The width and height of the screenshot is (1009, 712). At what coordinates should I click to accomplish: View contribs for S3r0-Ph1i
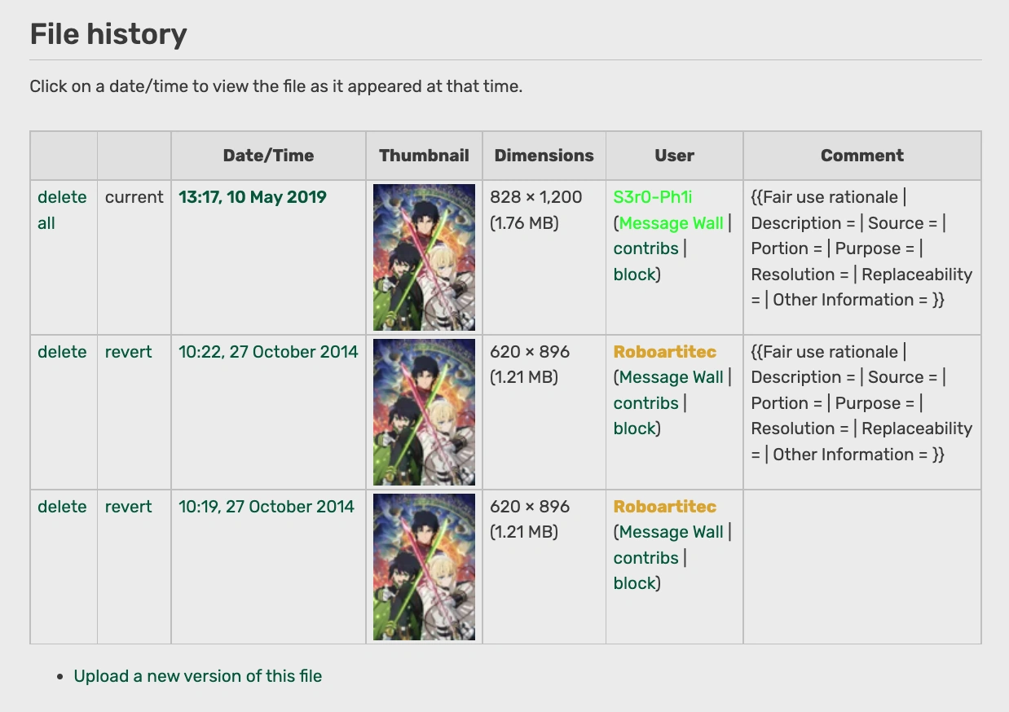click(x=645, y=248)
